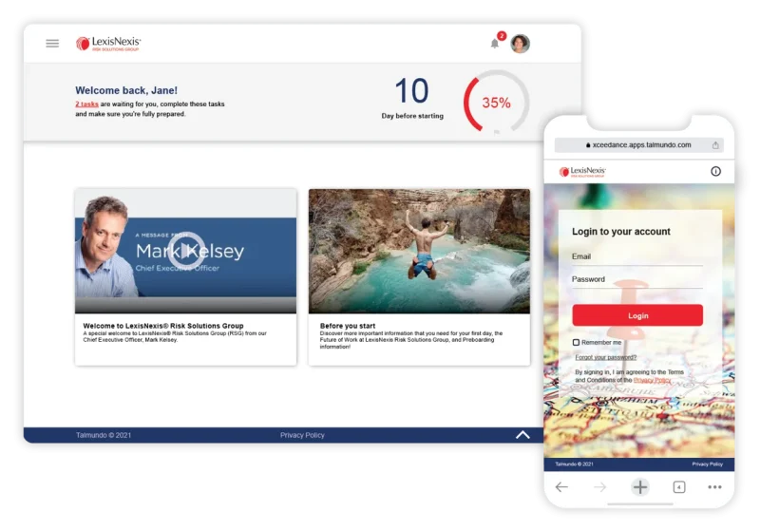Viewport: 760px width, 530px height.
Task: Tap the share icon in phone address bar
Action: pos(715,145)
